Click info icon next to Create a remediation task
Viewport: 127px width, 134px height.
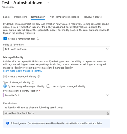click(x=38, y=39)
